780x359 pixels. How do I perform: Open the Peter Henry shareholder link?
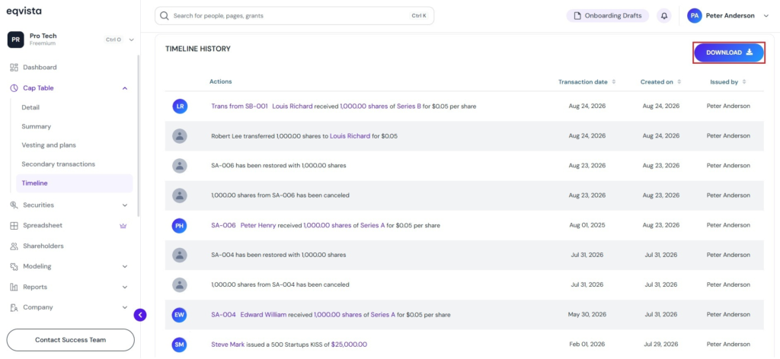[259, 225]
